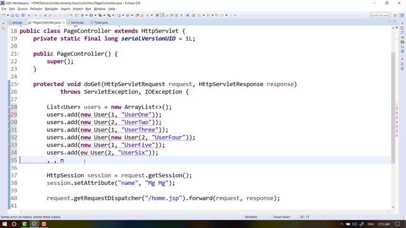Open the Run dropdown arrow
The width and height of the screenshot is (406, 228).
[x=95, y=15]
